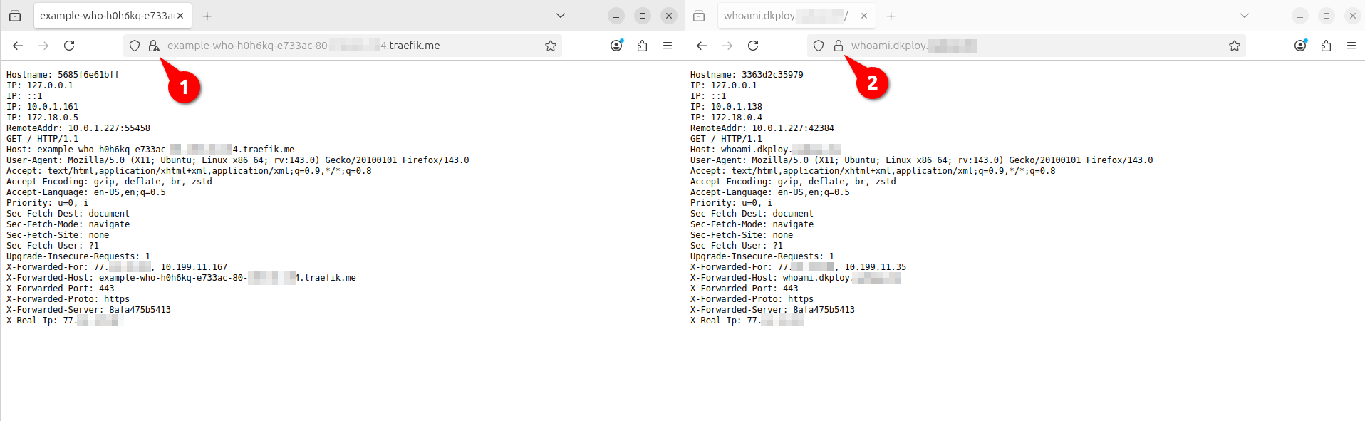Bookmark the traefik.me page with star icon

(551, 46)
